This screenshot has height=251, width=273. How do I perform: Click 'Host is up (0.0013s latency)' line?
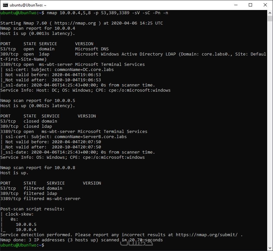(x=38, y=34)
